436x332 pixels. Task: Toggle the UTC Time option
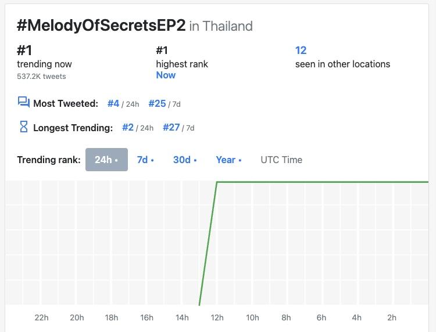pyautogui.click(x=281, y=160)
